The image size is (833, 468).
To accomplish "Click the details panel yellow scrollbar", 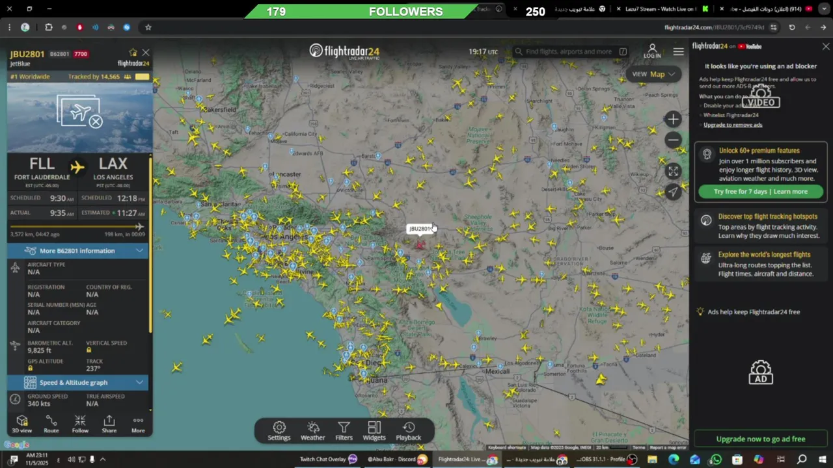I will click(x=150, y=244).
